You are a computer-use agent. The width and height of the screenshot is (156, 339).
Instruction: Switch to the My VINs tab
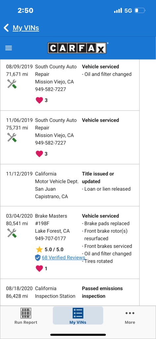click(78, 315)
